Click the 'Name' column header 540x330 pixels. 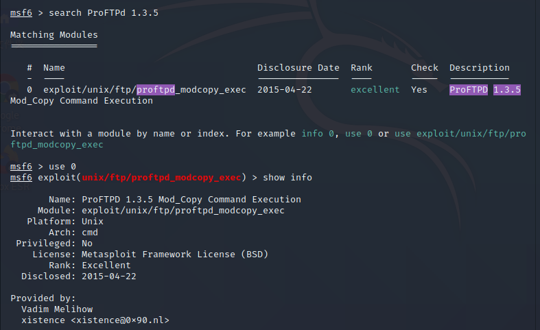coord(54,68)
